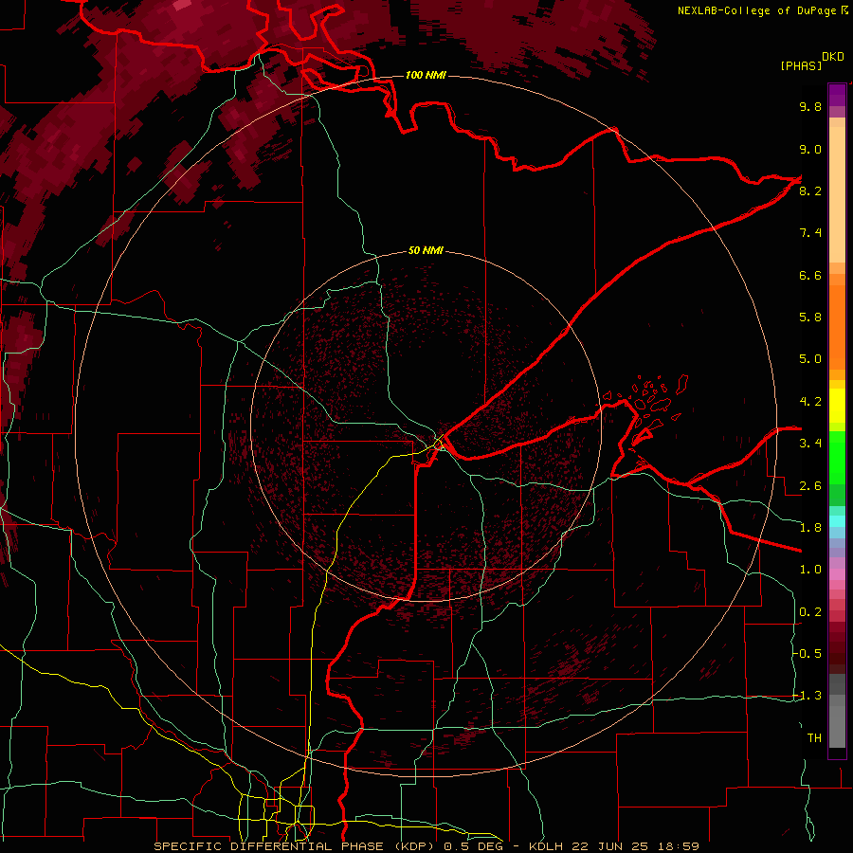
Task: Click the 9.0 scale value
Action: (810, 149)
